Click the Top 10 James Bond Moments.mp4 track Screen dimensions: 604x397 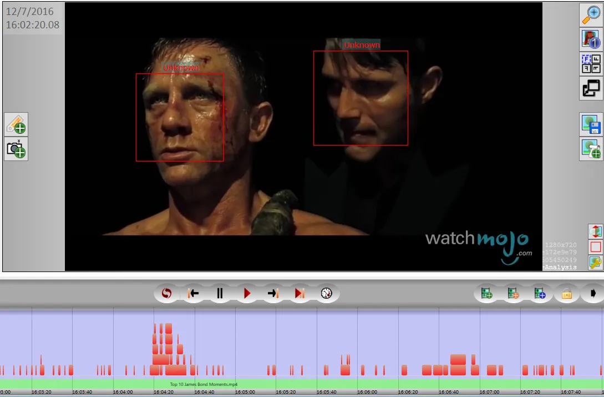pyautogui.click(x=302, y=384)
